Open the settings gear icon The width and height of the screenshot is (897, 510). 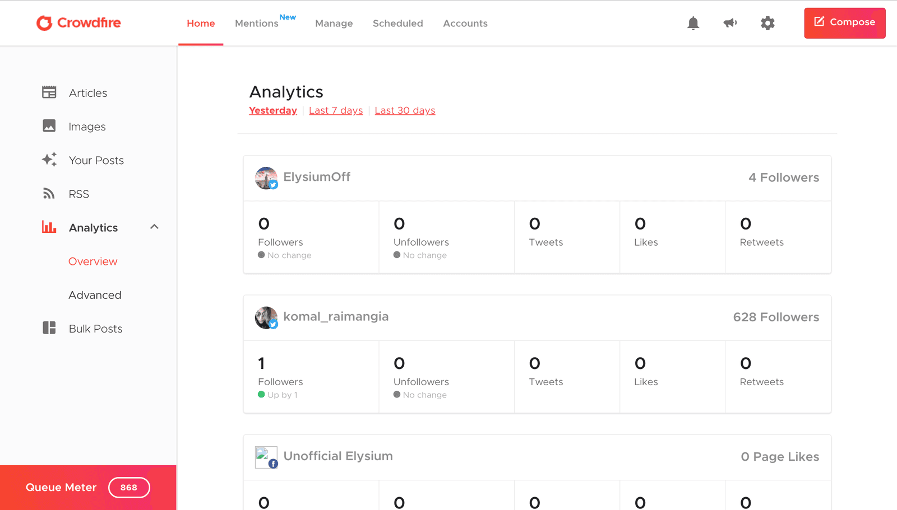[x=767, y=23]
